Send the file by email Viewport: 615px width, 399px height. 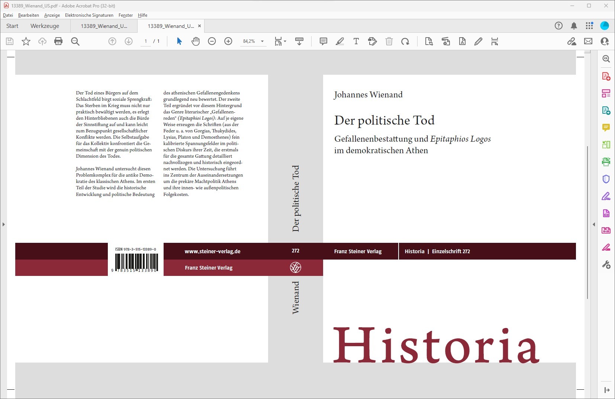(588, 41)
